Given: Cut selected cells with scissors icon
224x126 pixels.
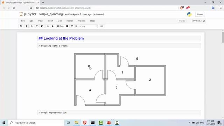Looking at the screenshot, I should (x=32, y=26).
